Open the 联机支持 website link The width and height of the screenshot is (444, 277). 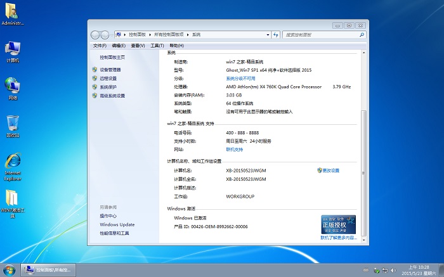(235, 150)
